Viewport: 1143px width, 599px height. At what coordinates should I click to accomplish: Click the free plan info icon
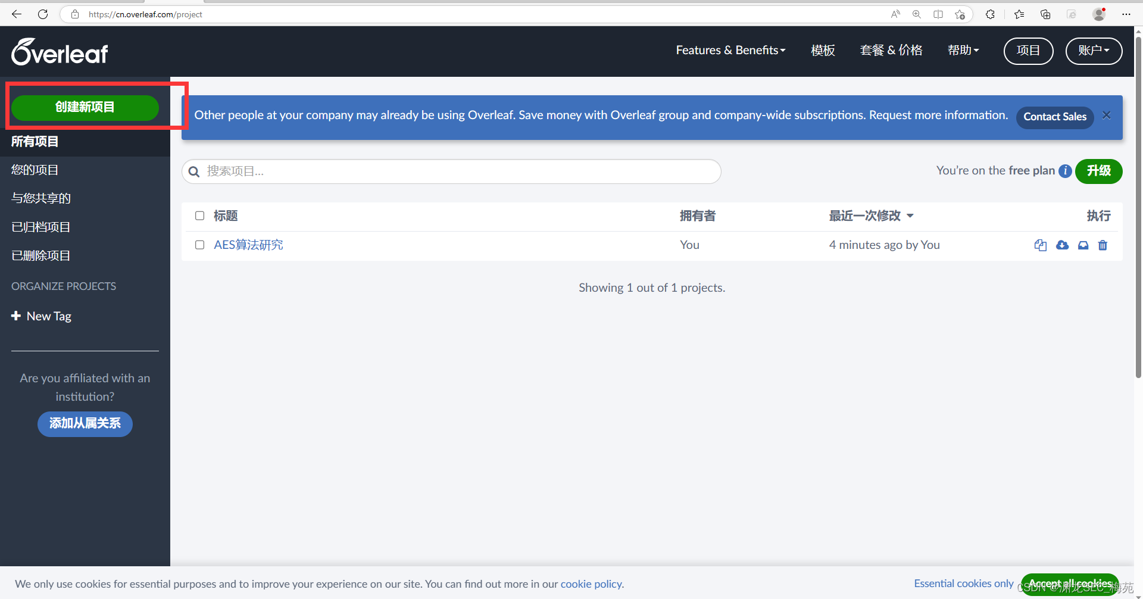click(1066, 171)
